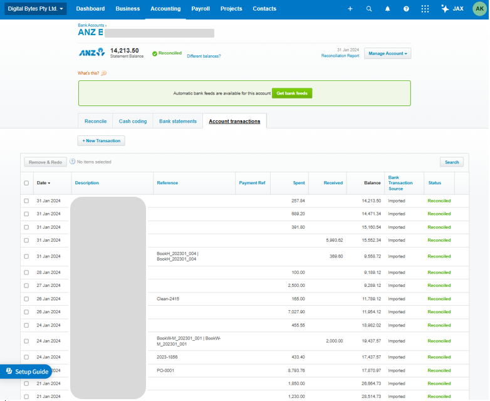This screenshot has height=401, width=490.
Task: Select the Account transactions tab
Action: coord(234,122)
